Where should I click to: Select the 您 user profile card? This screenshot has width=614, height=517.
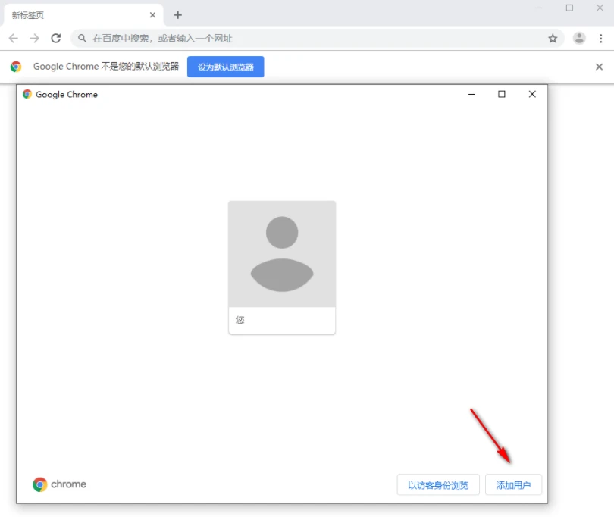282,267
